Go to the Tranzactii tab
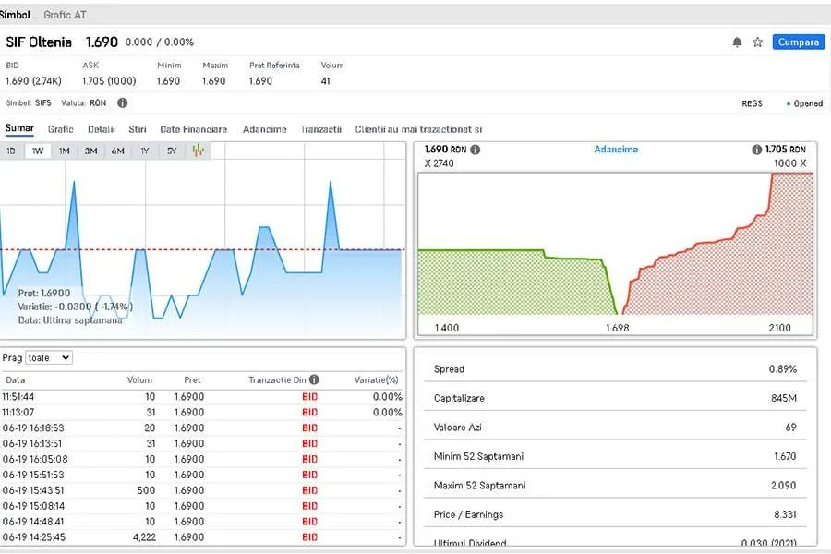Viewport: 831px width, 554px height. 320,129
